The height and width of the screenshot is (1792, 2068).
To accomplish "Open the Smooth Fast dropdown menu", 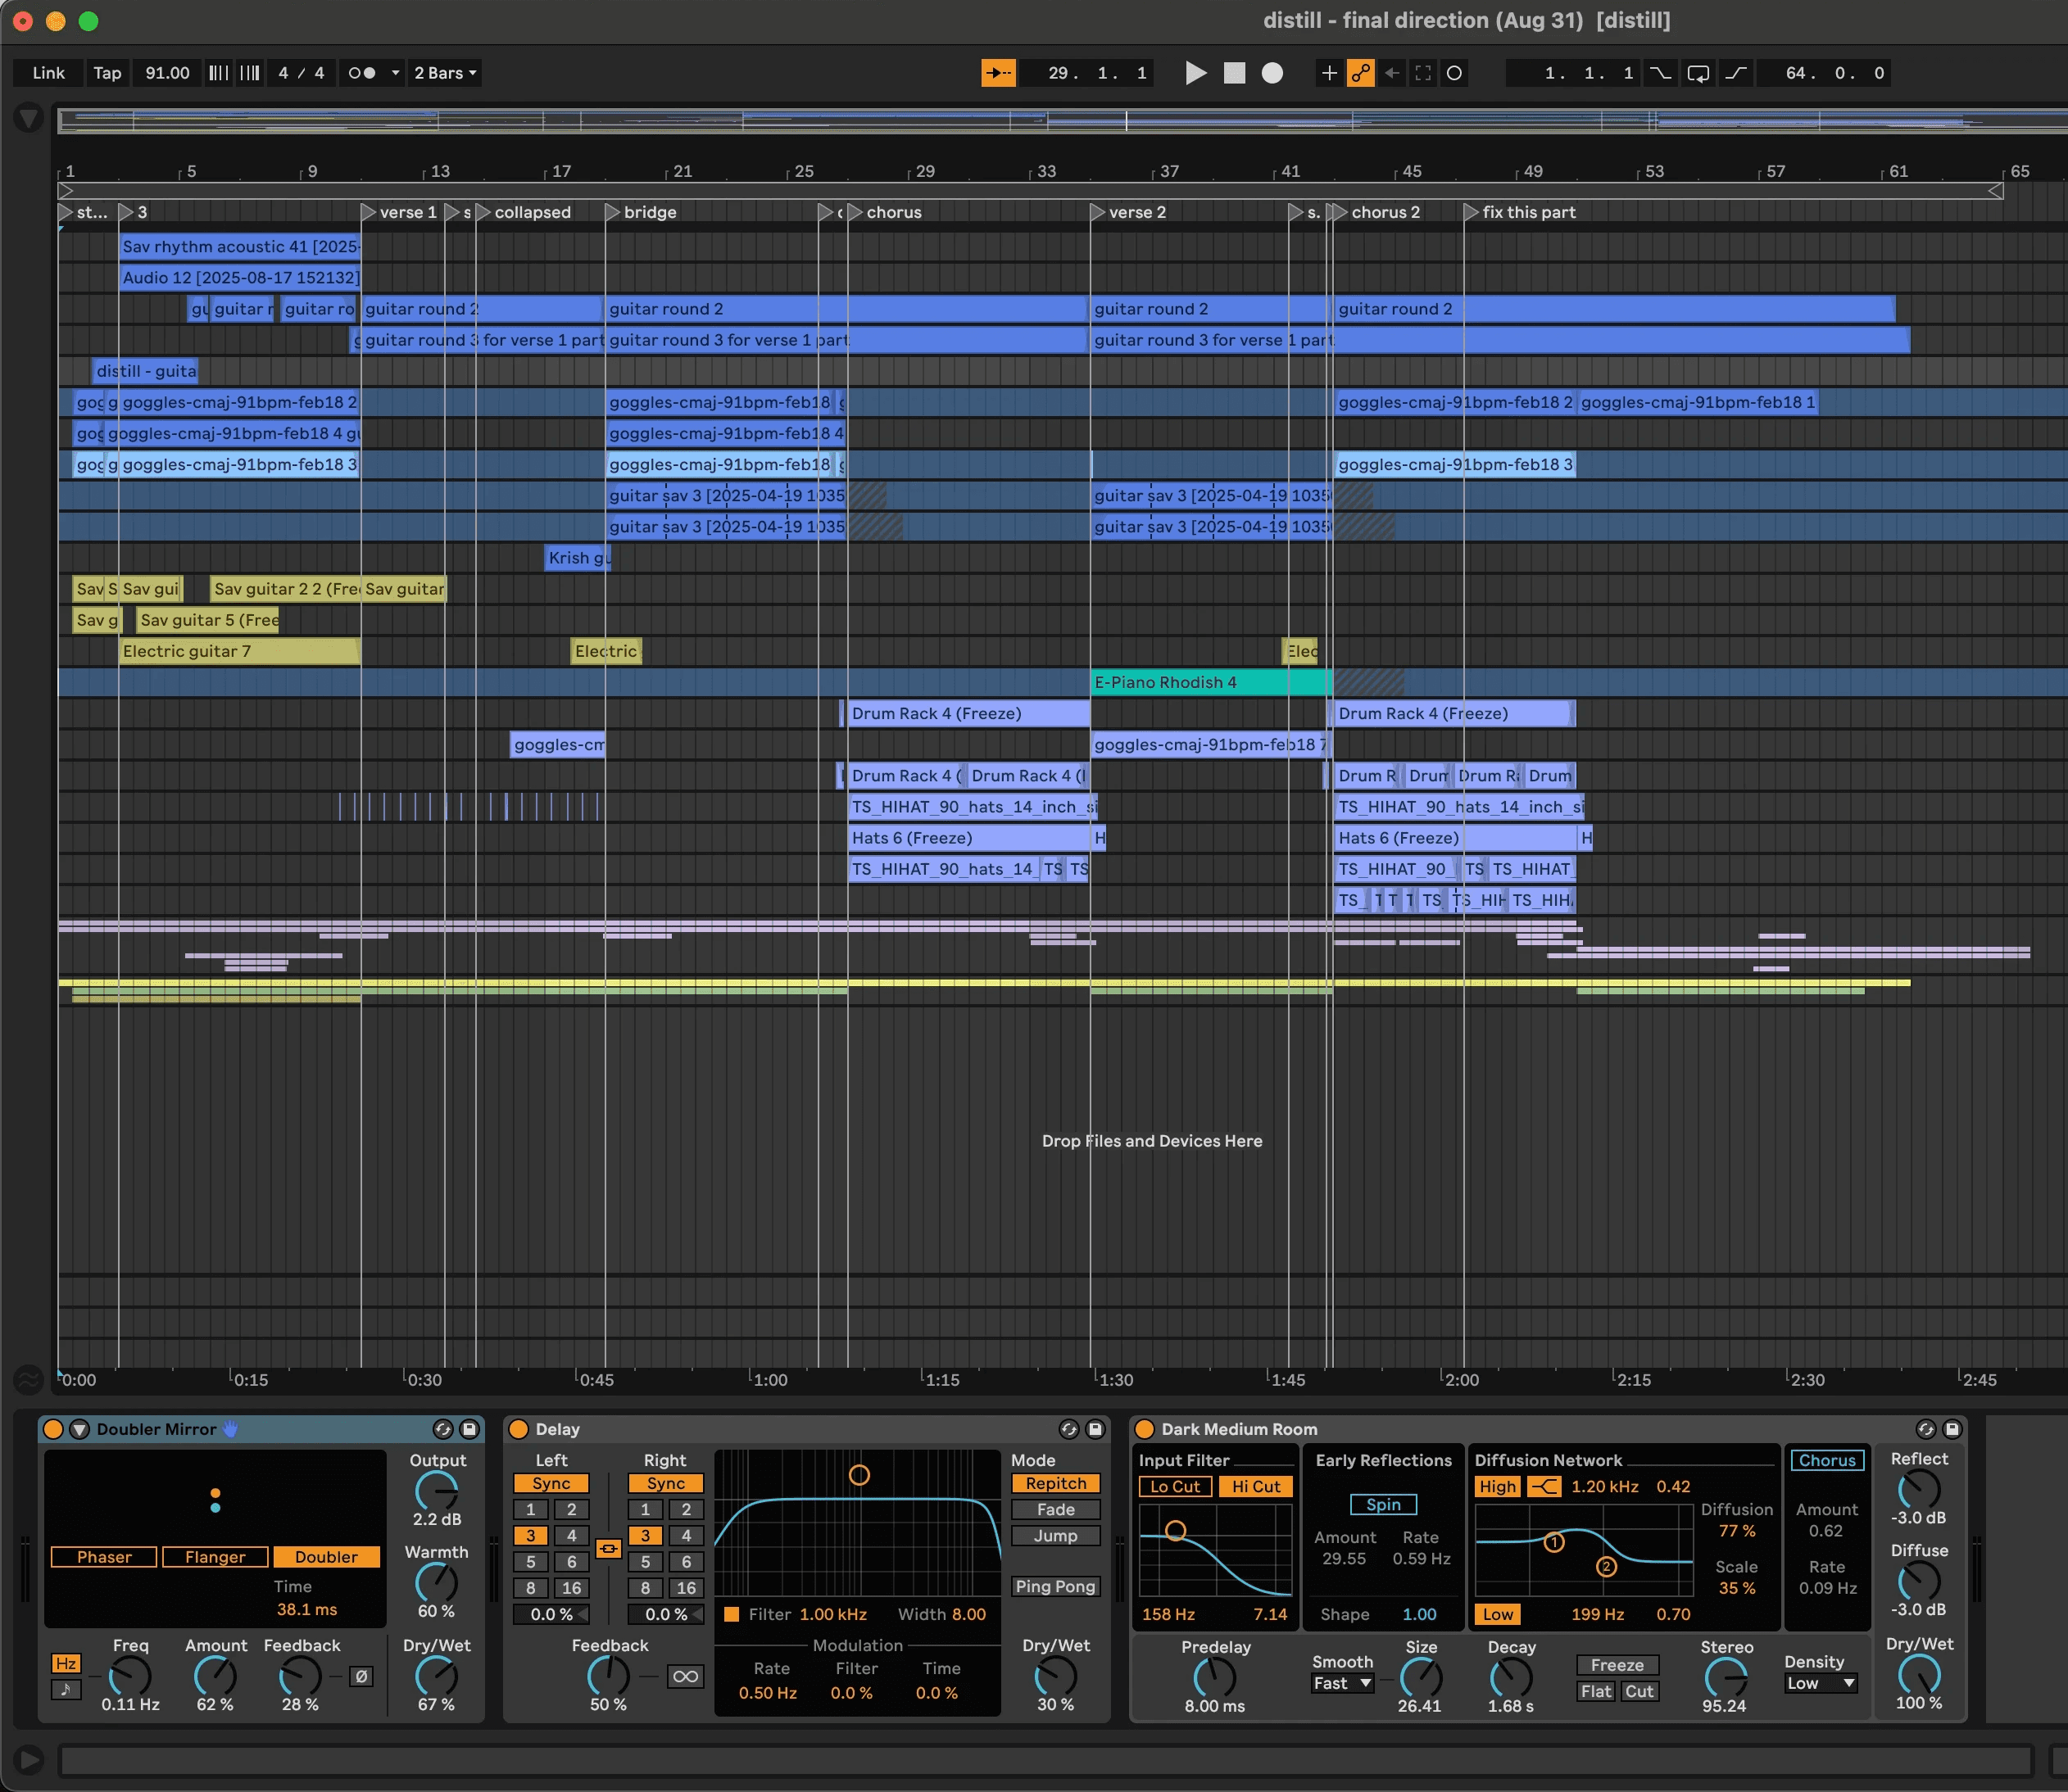I will click(1343, 1683).
